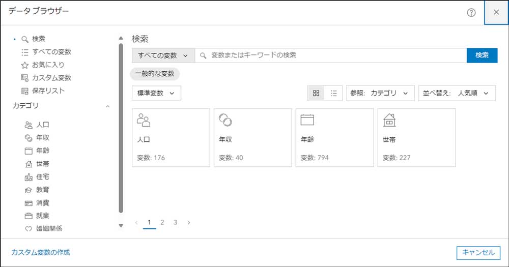The image size is (509, 267).
Task: Click the keyword search input field
Action: tap(331, 55)
